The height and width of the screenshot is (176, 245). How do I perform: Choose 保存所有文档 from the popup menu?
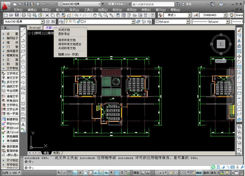[67, 40]
